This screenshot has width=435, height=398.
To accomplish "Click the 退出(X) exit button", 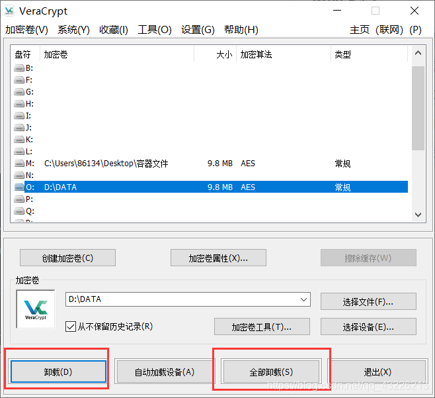I will pyautogui.click(x=377, y=372).
